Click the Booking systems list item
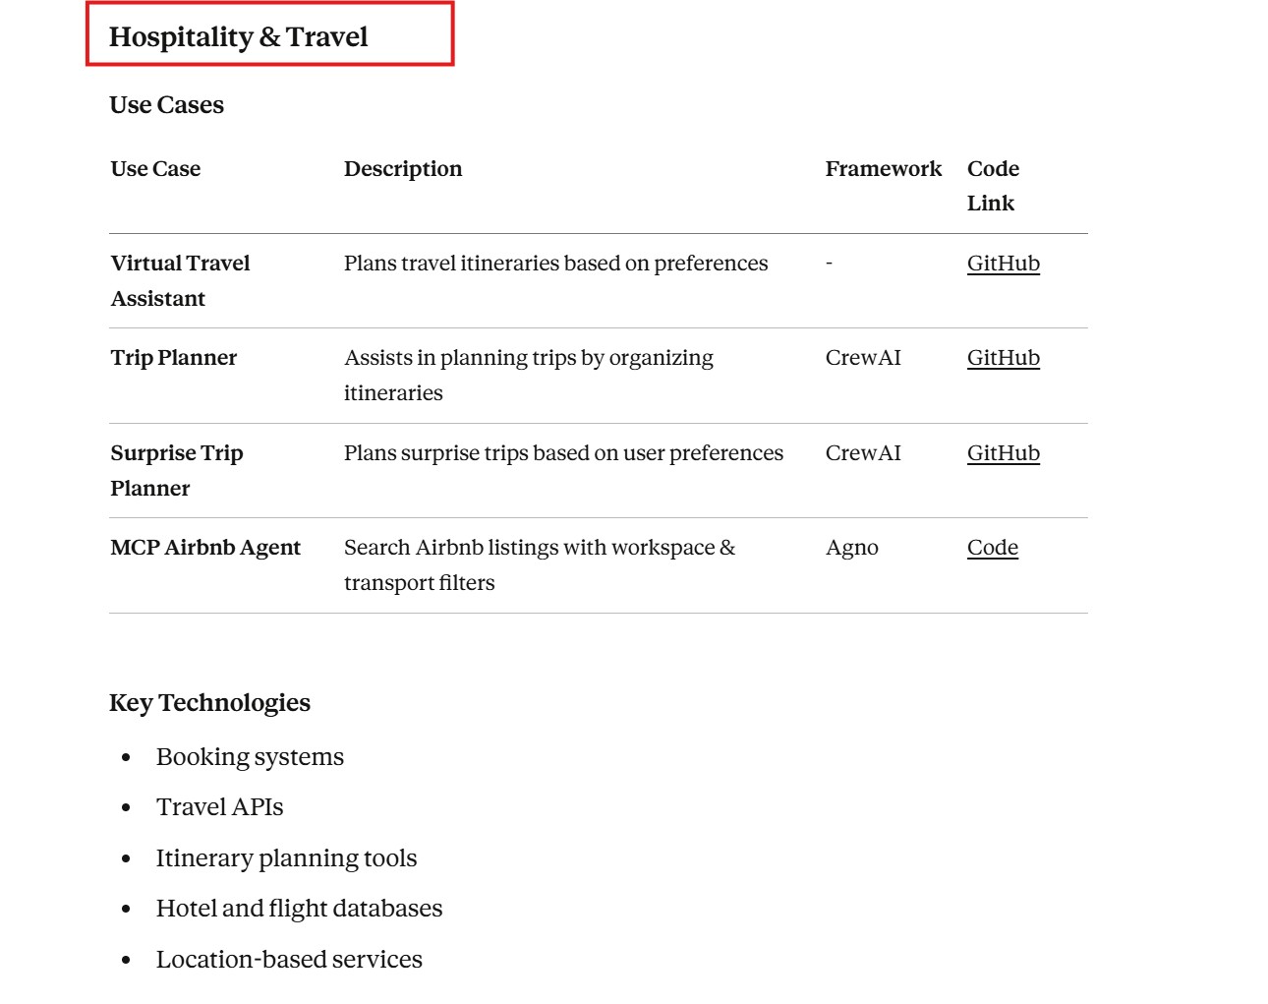1268x1004 pixels. 250,757
